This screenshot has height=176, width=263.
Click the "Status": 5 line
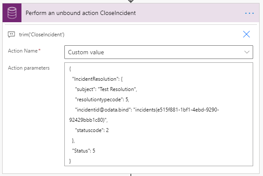point(83,150)
